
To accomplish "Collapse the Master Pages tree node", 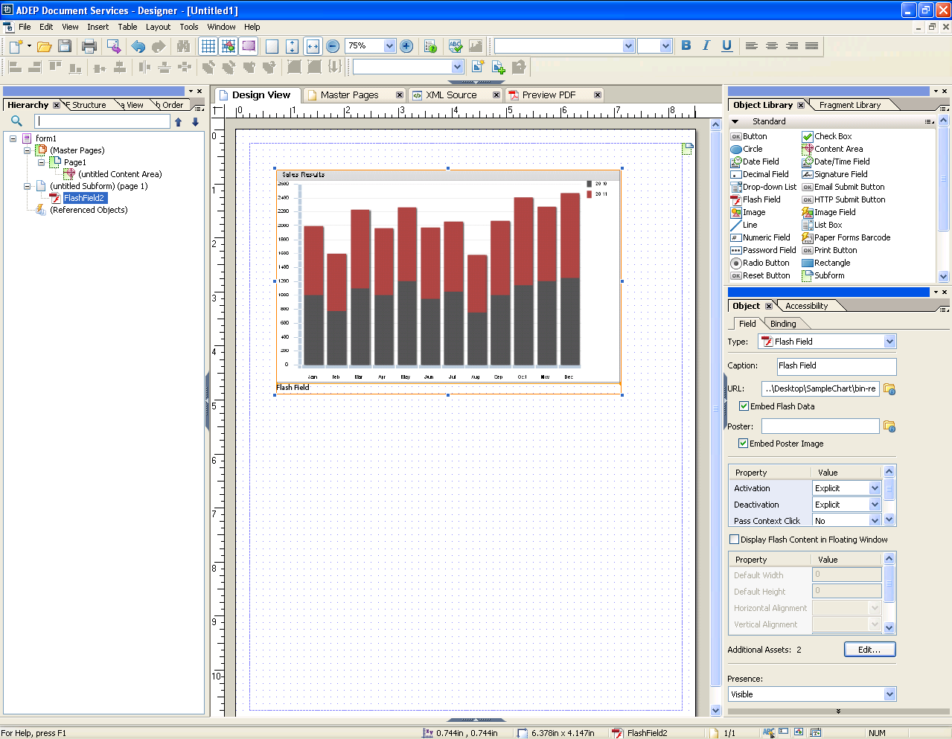I will [x=27, y=150].
